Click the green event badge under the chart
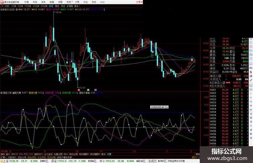 pyautogui.click(x=88, y=90)
